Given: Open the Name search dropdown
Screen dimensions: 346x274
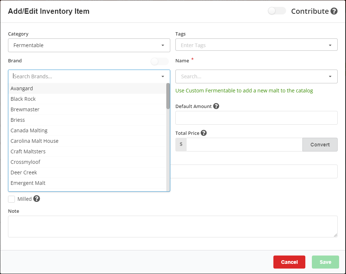Looking at the screenshot, I should click(256, 76).
